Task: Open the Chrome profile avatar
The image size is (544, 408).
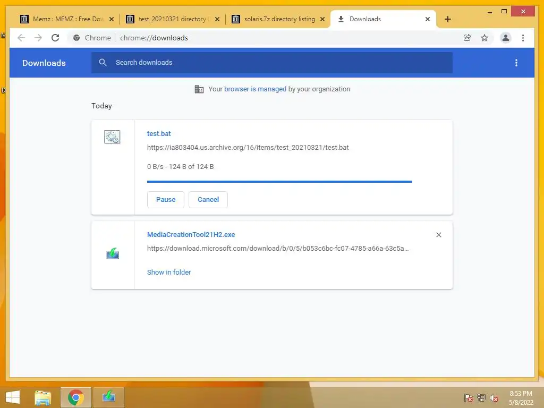Action: (x=506, y=38)
